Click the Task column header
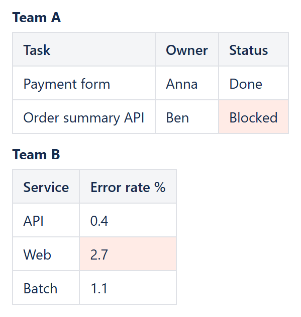Screen dimensions: 301x317 point(84,49)
